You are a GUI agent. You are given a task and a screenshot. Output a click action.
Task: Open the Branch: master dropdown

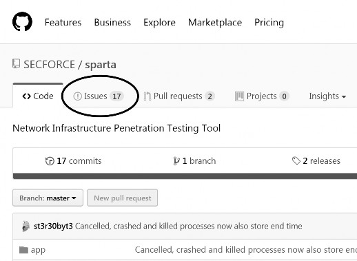coord(48,198)
